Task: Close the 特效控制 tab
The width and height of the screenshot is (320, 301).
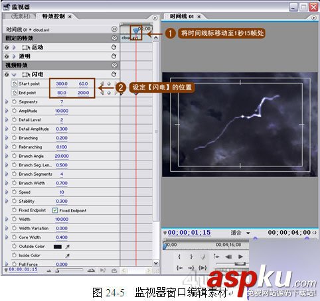Action: tap(70, 17)
